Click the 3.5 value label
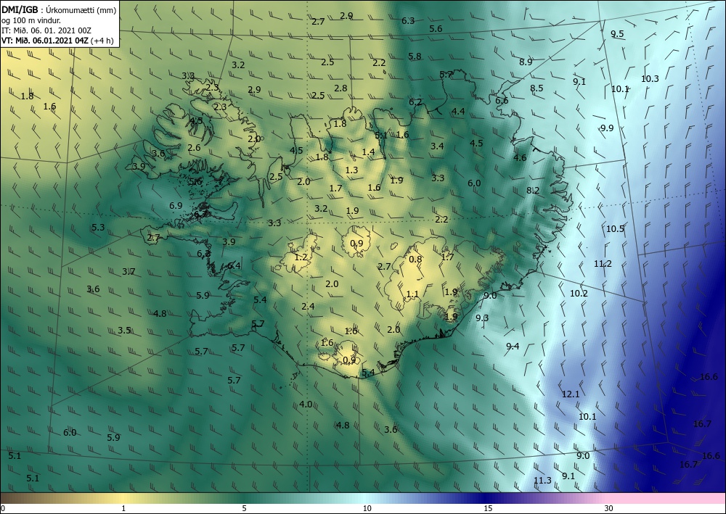 [x=124, y=330]
